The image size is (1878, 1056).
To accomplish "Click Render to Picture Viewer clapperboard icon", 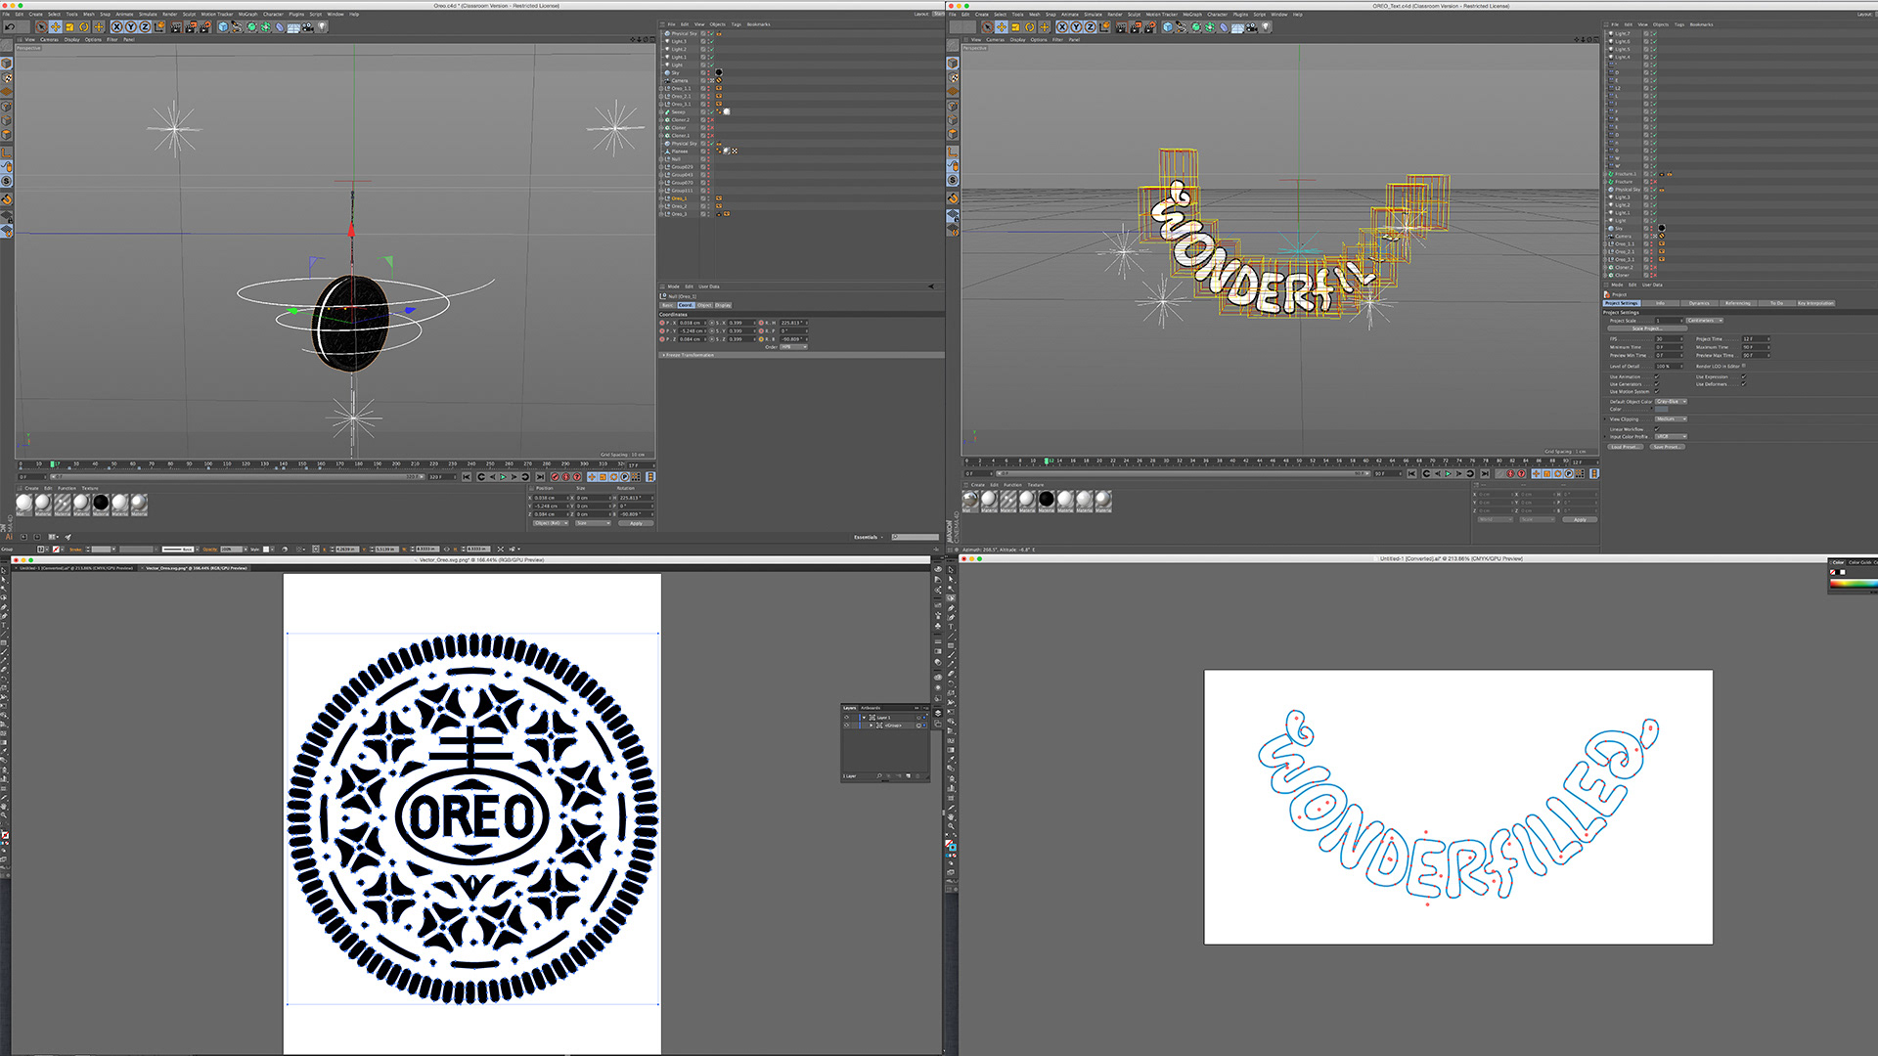I will [191, 26].
